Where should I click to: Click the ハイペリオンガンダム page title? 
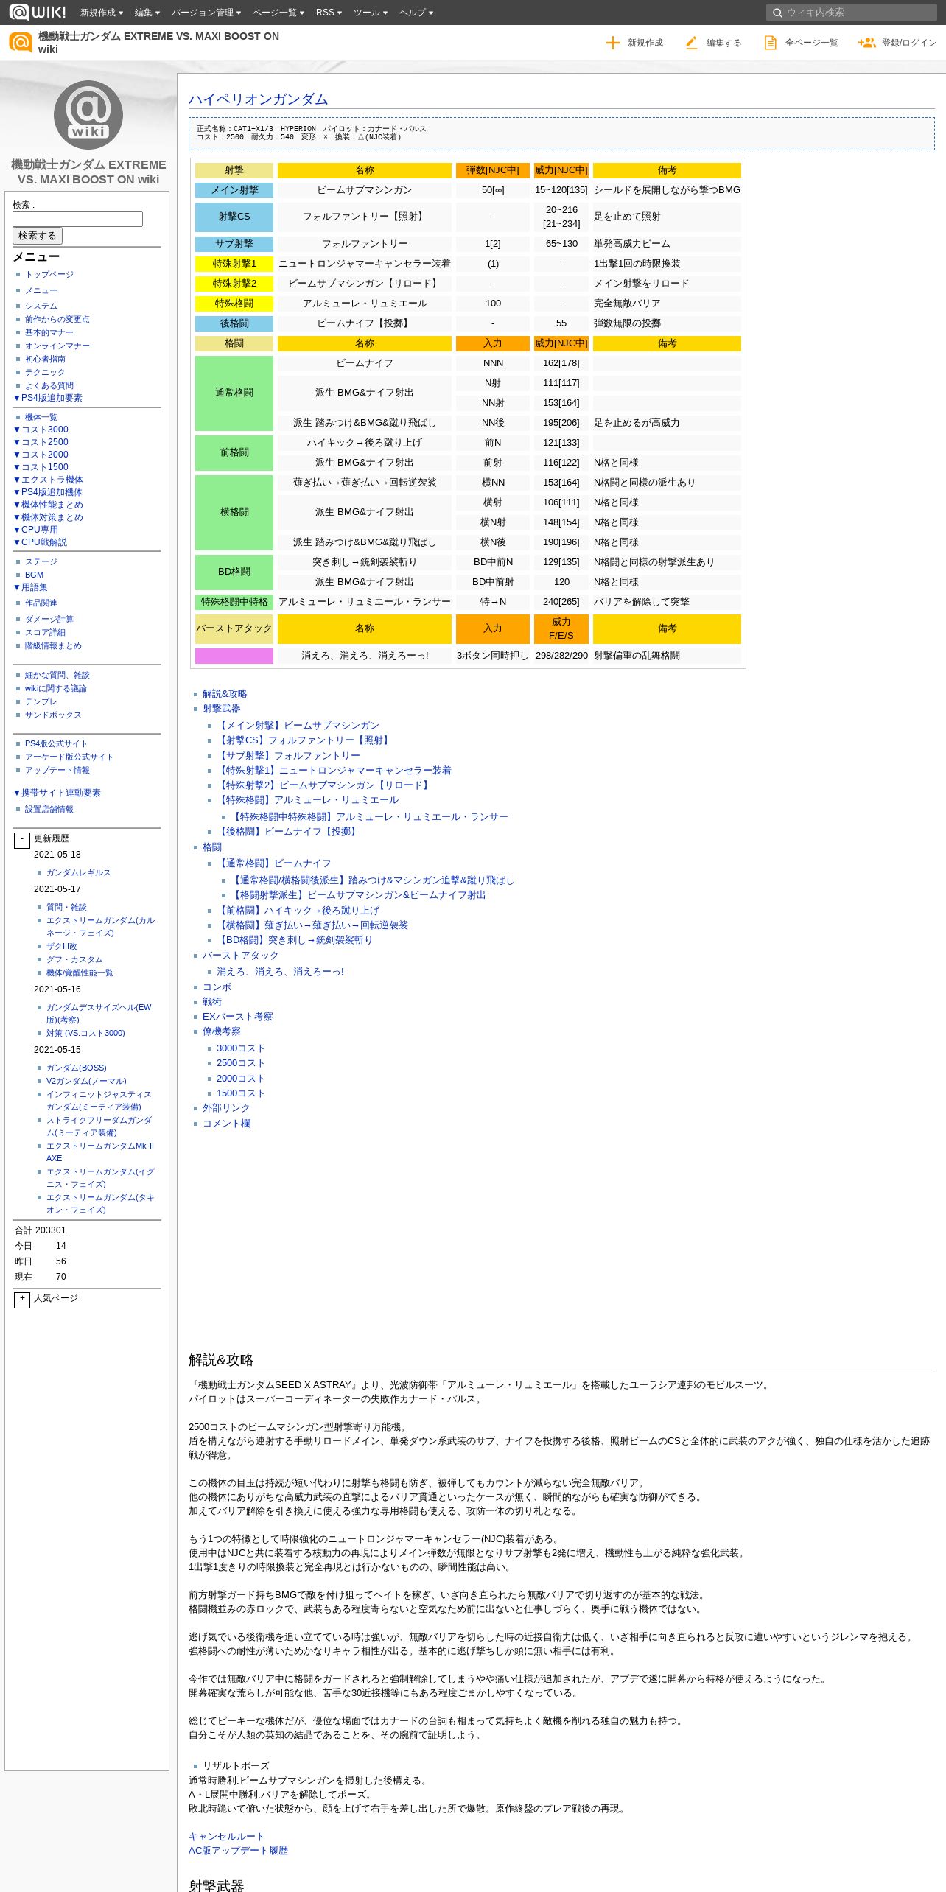coord(258,99)
